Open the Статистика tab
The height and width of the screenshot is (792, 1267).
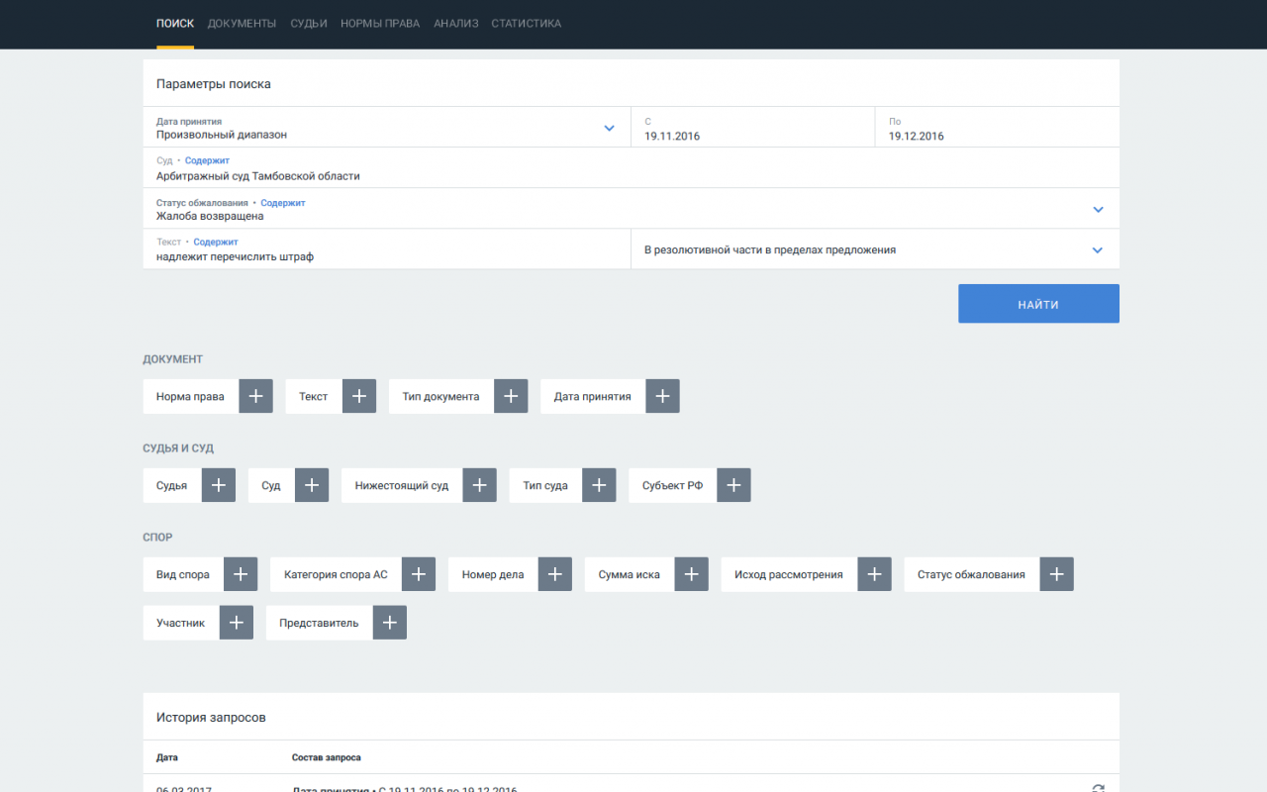526,24
